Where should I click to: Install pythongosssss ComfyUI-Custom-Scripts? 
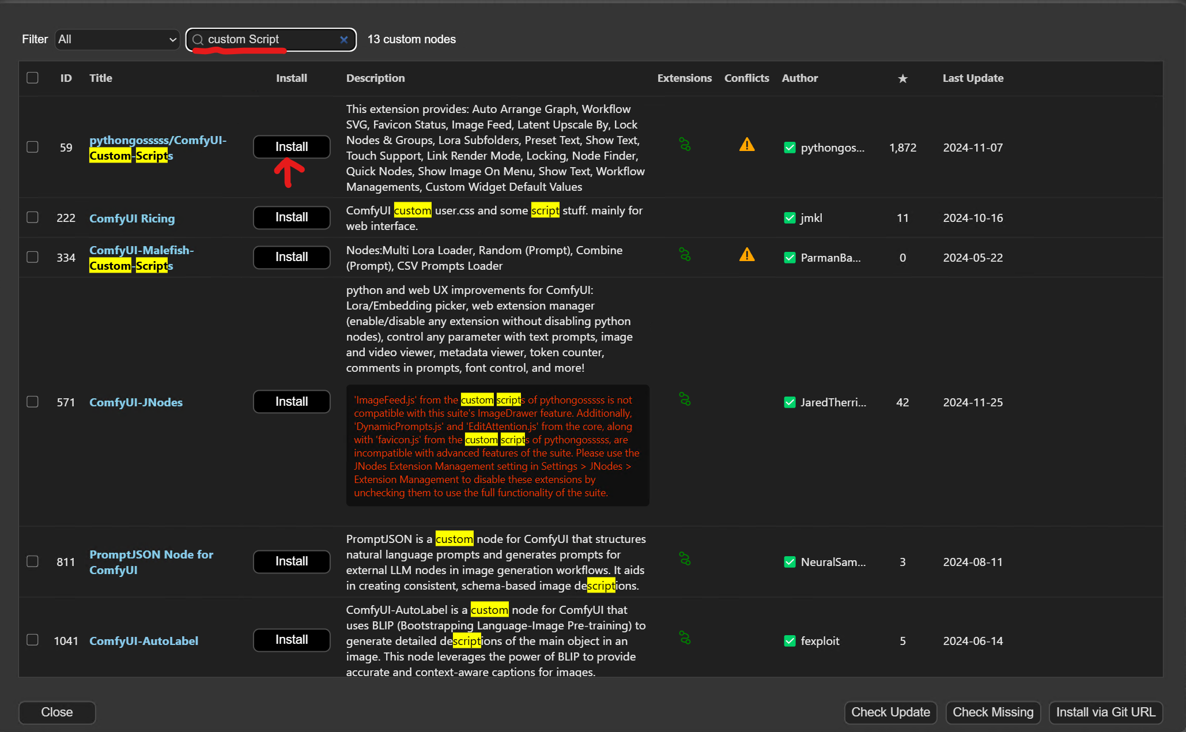tap(292, 147)
